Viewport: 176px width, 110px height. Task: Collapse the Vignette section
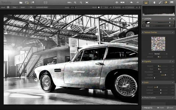(x=143, y=61)
